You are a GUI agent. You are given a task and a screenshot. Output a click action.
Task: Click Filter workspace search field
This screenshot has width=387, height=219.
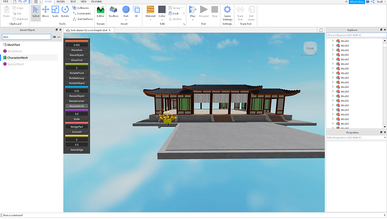[356, 35]
